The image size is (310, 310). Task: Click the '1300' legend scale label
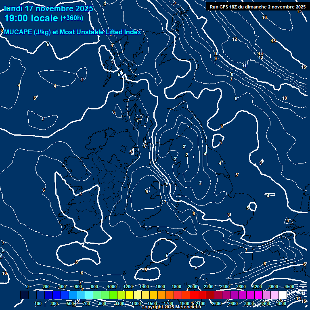click(x=136, y=304)
